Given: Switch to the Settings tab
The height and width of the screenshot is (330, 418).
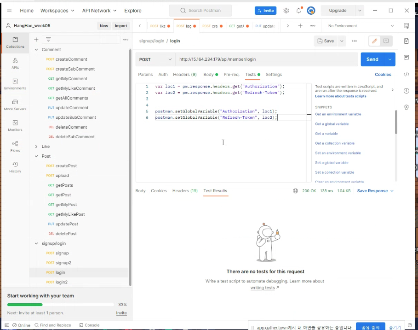Looking at the screenshot, I should click(x=274, y=75).
